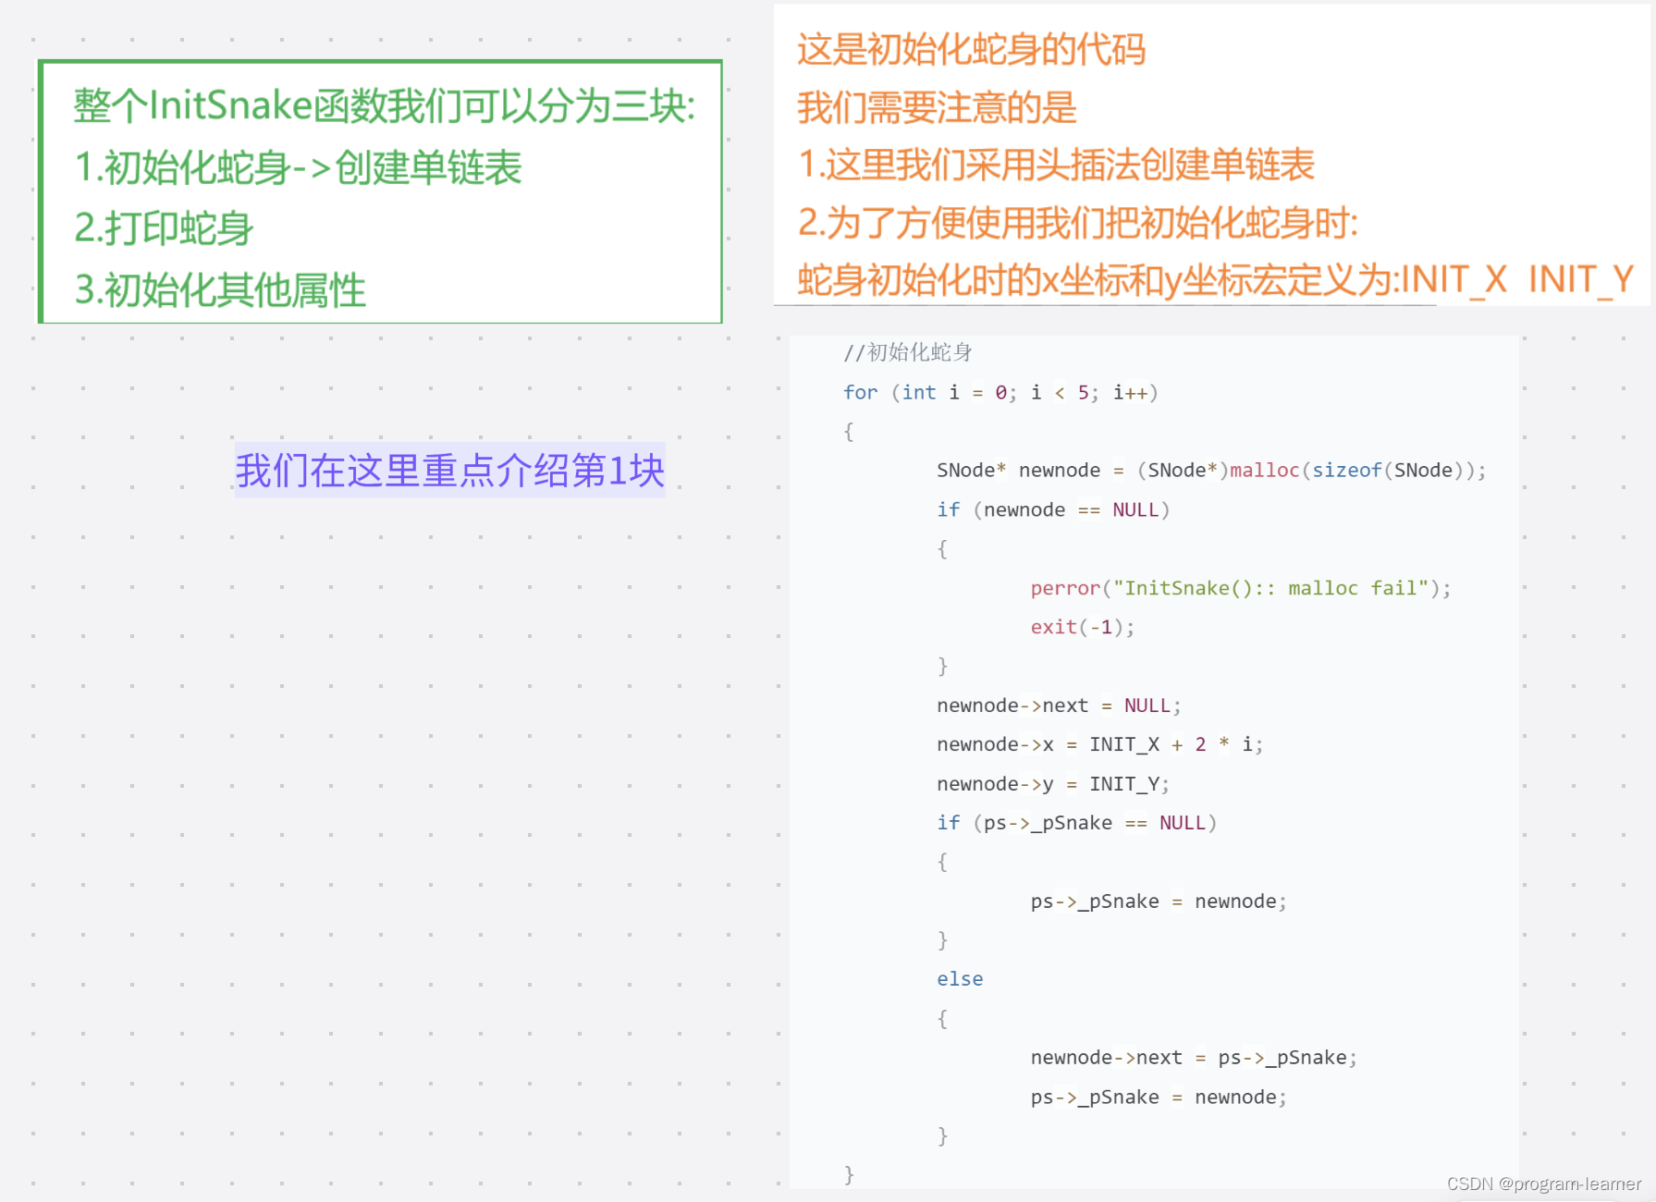Click the 'newnode->next = ps->_pSnake;' line

pos(1194,1058)
